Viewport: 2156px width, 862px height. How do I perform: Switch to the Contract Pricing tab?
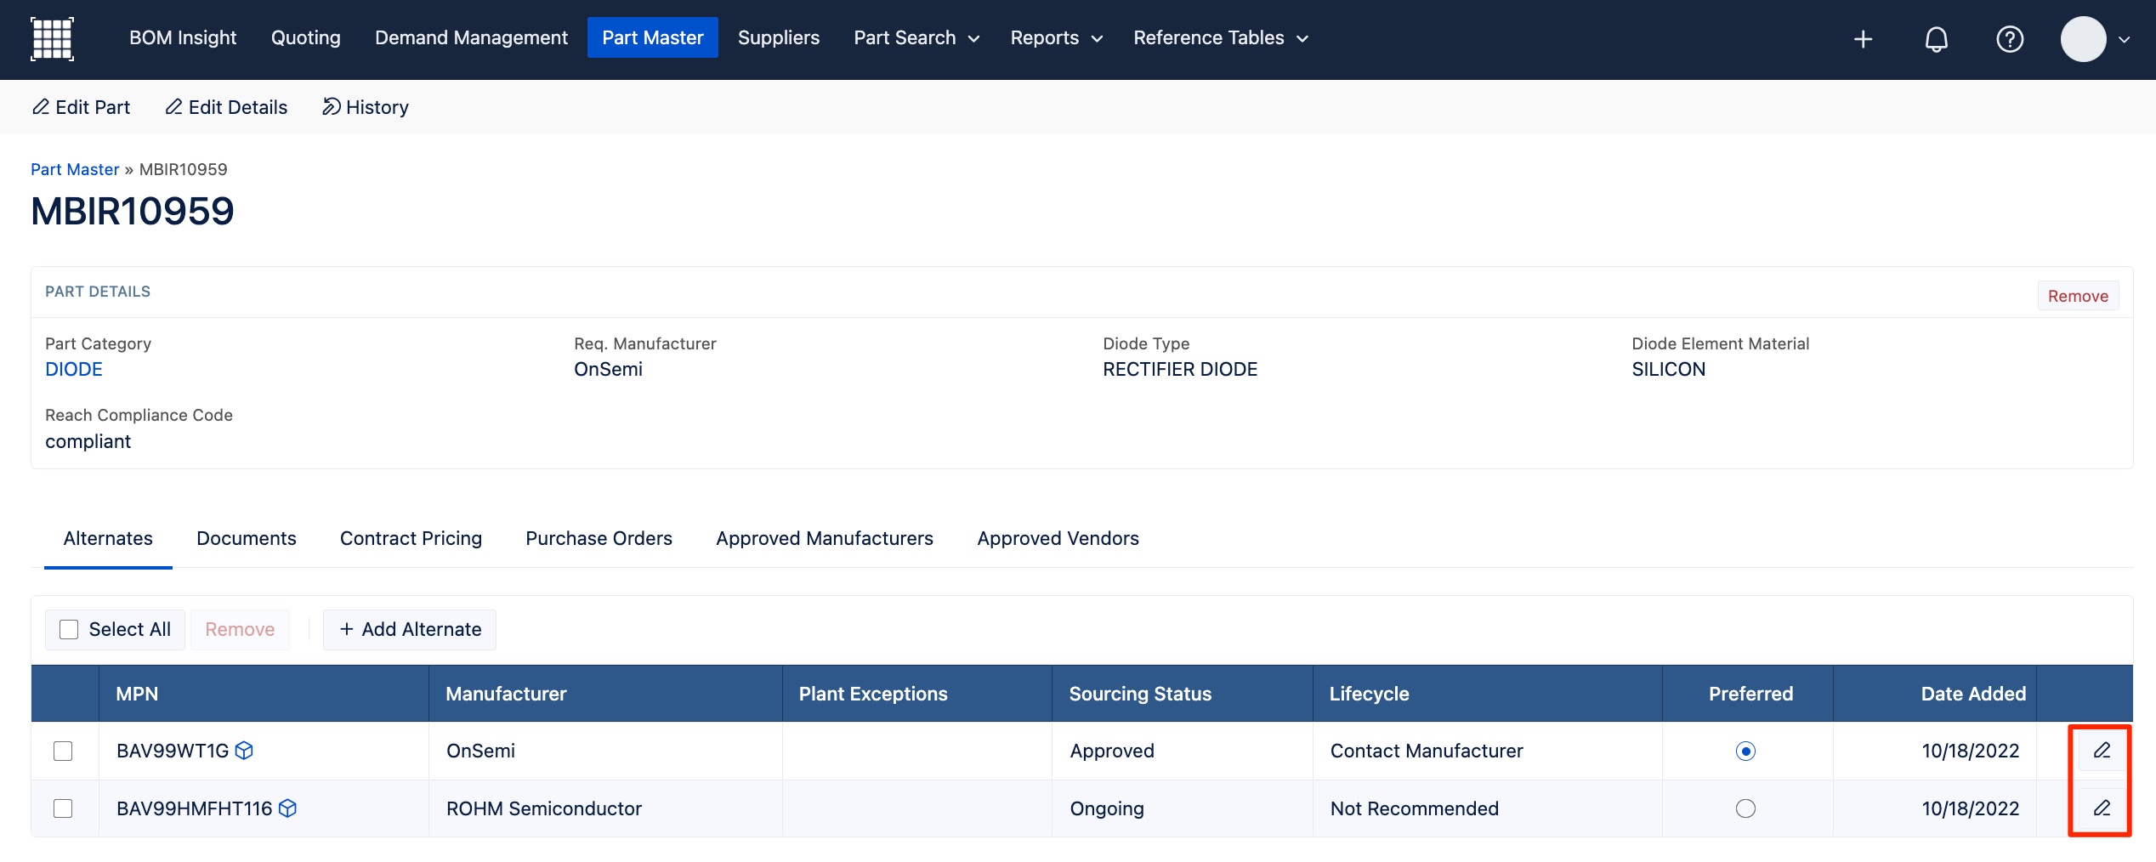[x=411, y=538]
